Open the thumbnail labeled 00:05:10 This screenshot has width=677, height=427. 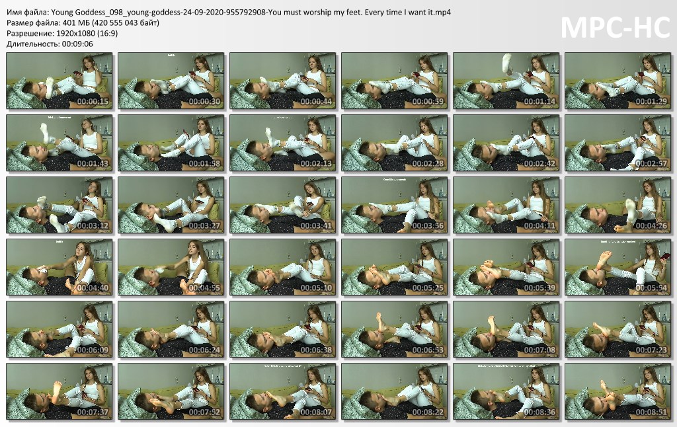point(283,267)
